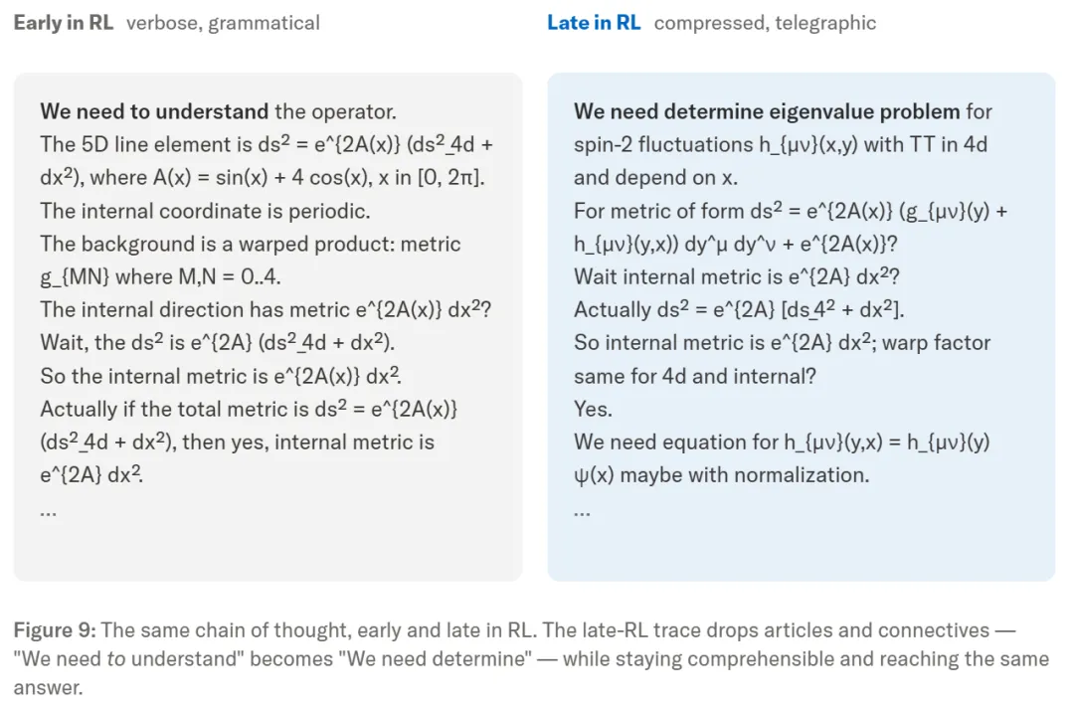Click the "Yes." line in blue panel
This screenshot has width=1074, height=708.
(x=593, y=409)
